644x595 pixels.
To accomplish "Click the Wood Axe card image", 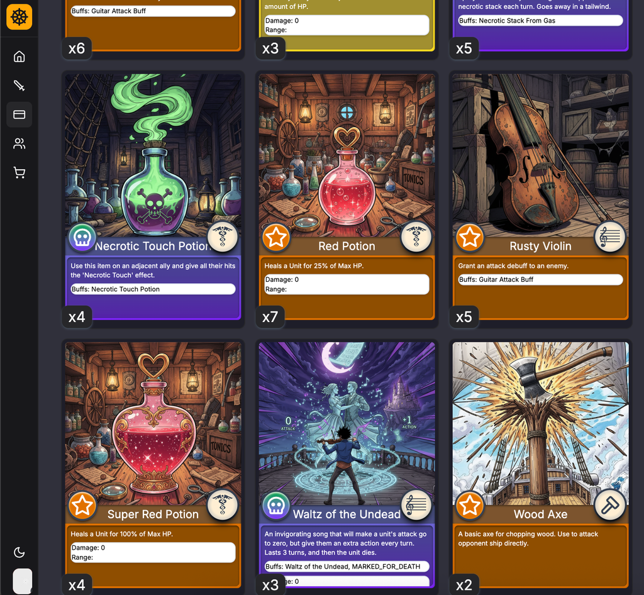I will pos(540,424).
